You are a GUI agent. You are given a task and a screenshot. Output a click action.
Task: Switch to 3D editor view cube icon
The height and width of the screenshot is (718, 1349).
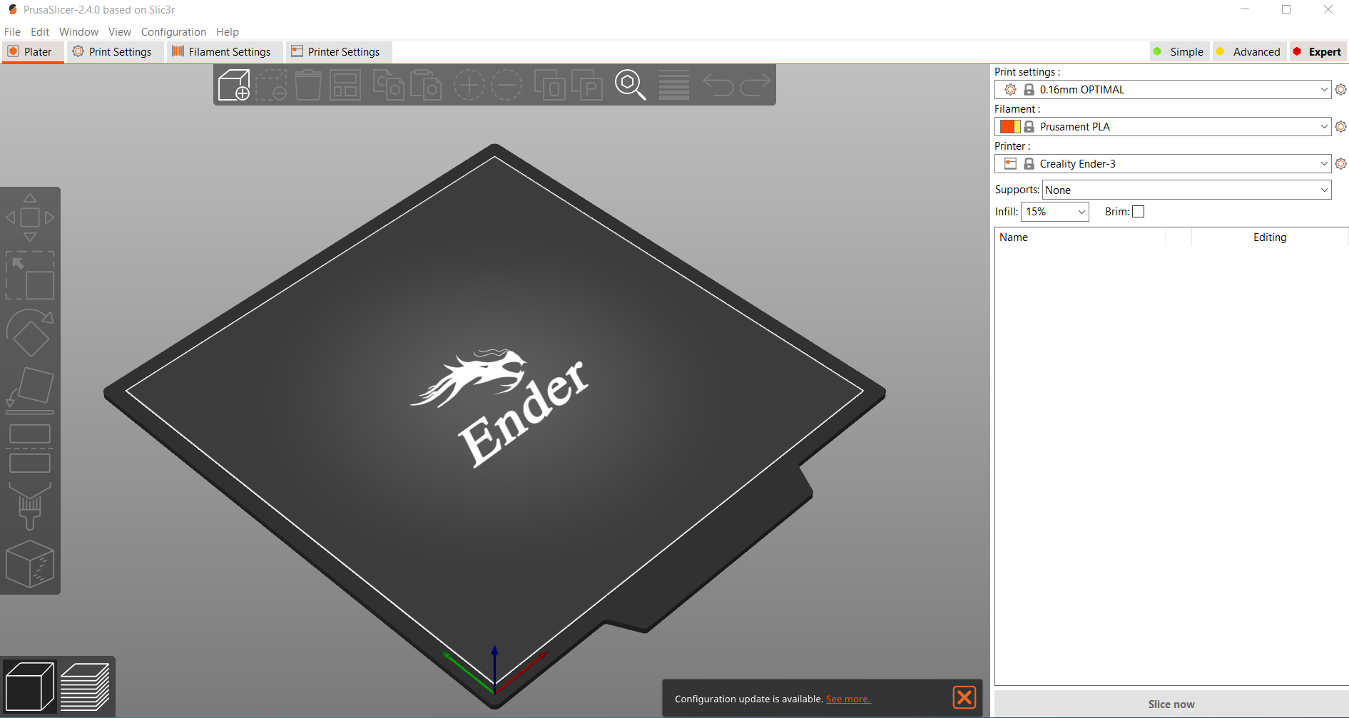tap(29, 686)
